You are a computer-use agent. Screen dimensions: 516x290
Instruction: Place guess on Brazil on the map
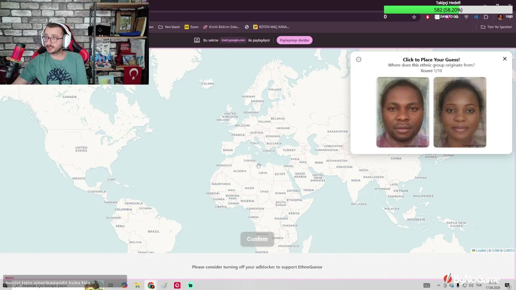point(154,232)
